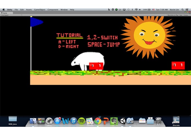The image size is (191, 135).
Task: Click the Apple menu icon
Action: pos(4,10)
